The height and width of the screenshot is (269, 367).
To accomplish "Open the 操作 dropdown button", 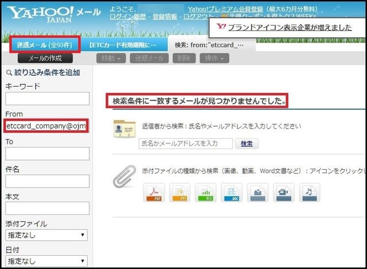I will pos(214,59).
